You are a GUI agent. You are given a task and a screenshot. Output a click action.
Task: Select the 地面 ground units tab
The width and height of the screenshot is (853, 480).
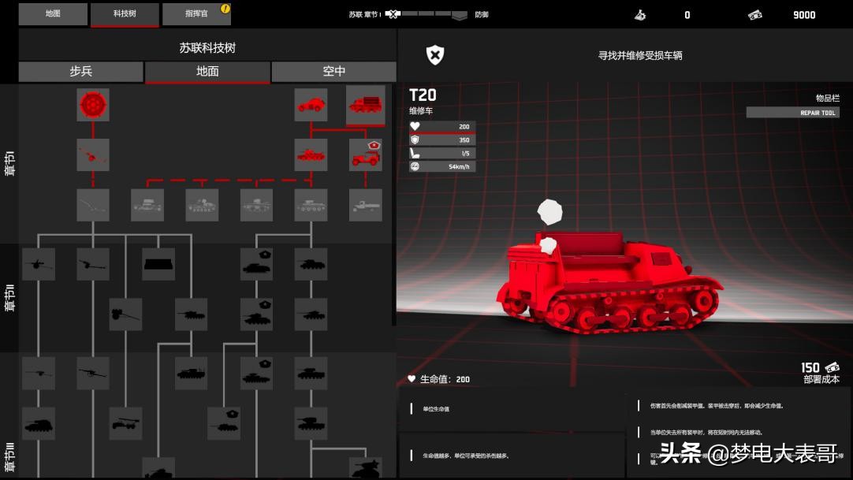[x=207, y=72]
